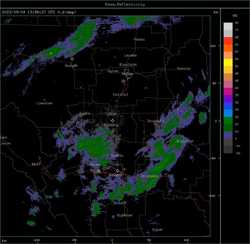Select the HighRiver label
This screenshot has width=250, height=244.
pos(125,215)
